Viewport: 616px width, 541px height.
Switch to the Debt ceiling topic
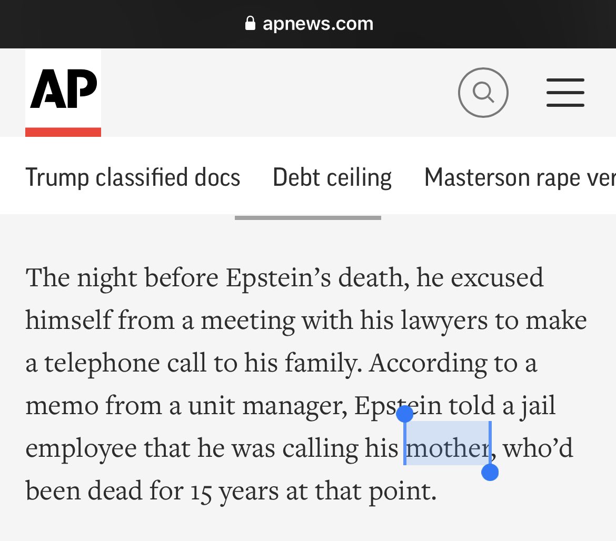point(332,177)
